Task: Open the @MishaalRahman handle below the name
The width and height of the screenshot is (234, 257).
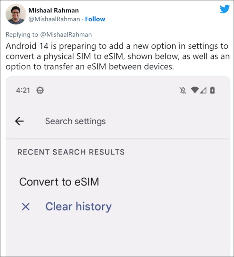Action: (54, 19)
